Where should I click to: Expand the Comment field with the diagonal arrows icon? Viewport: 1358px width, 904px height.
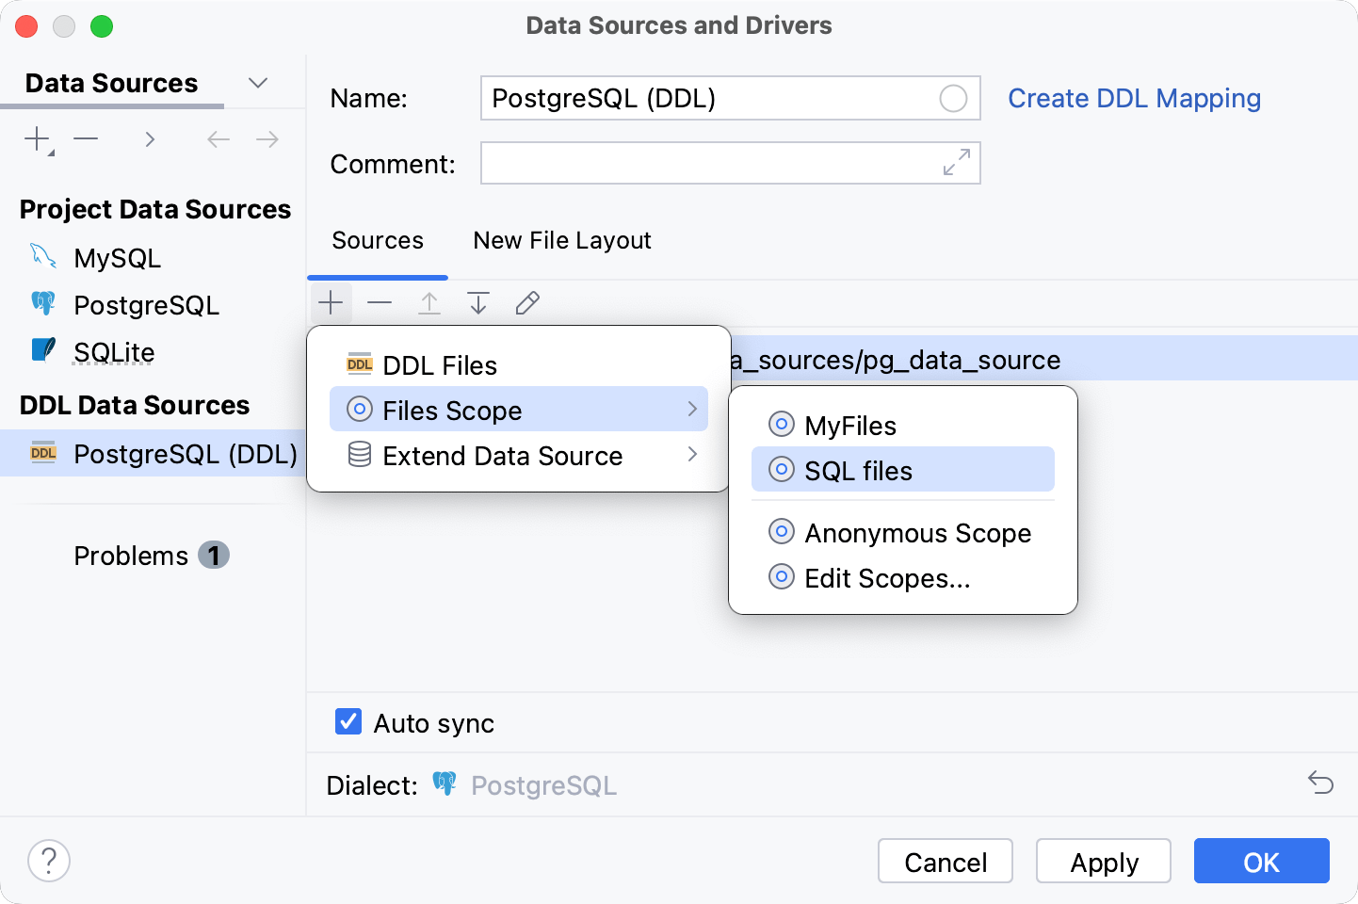tap(956, 163)
